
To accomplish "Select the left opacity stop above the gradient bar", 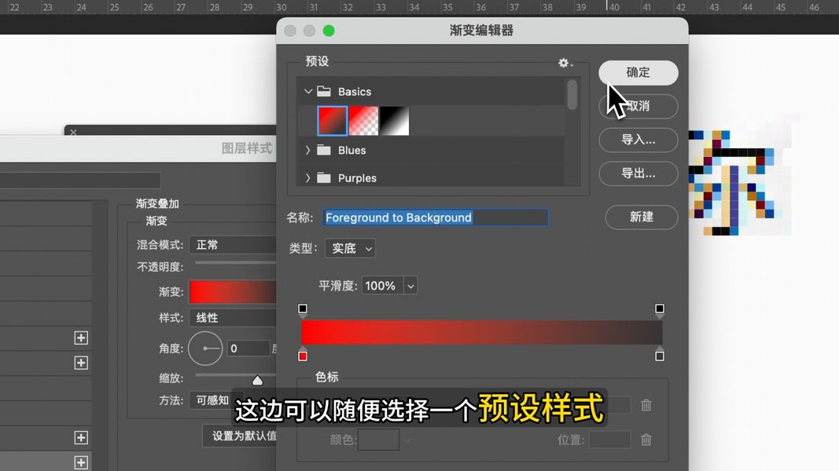I will tap(303, 310).
